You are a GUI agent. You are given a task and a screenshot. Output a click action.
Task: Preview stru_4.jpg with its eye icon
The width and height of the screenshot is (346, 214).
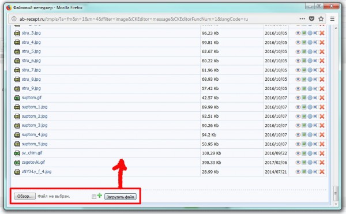(298, 42)
